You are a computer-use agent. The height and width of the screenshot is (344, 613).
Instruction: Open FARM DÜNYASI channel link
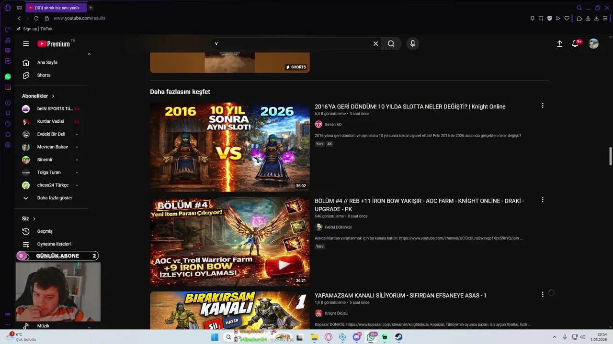[338, 227]
